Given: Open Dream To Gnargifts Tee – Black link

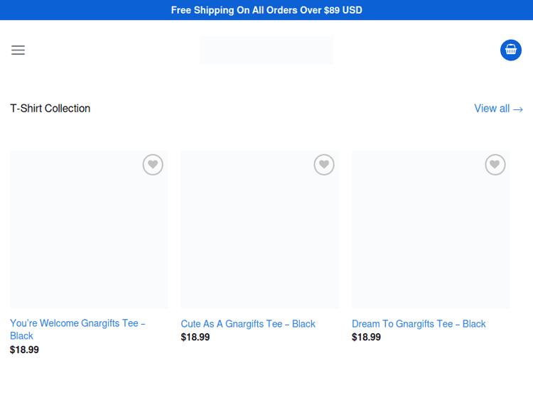Looking at the screenshot, I should point(419,324).
